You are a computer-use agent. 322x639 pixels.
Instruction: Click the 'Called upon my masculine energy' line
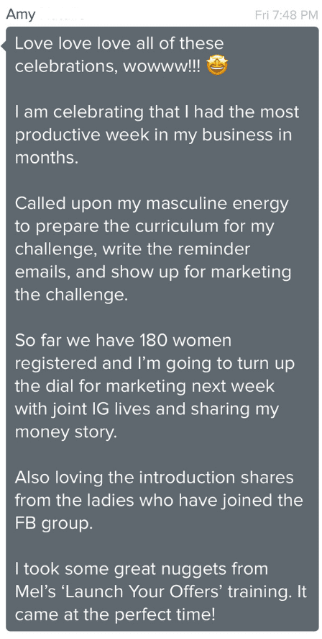click(151, 203)
